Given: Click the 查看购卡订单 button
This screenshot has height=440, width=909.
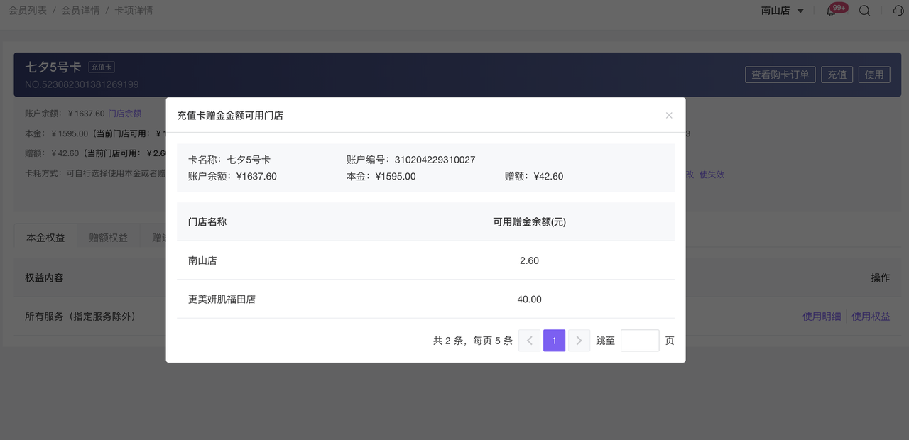Looking at the screenshot, I should pos(780,75).
